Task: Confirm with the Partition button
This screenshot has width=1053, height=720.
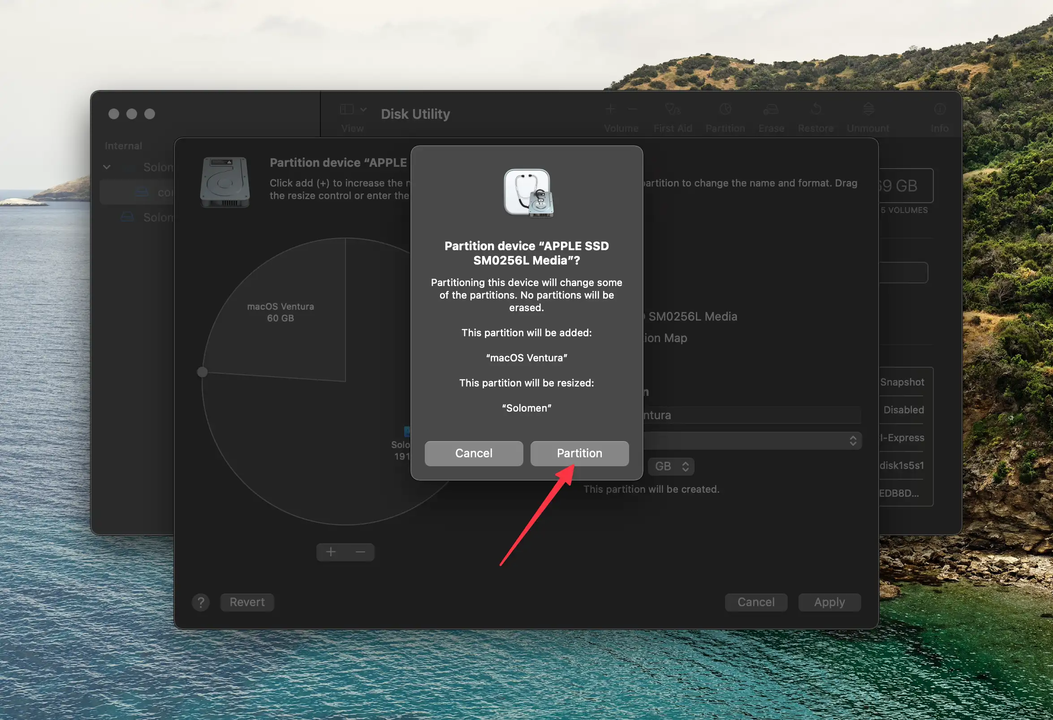Action: pyautogui.click(x=579, y=453)
